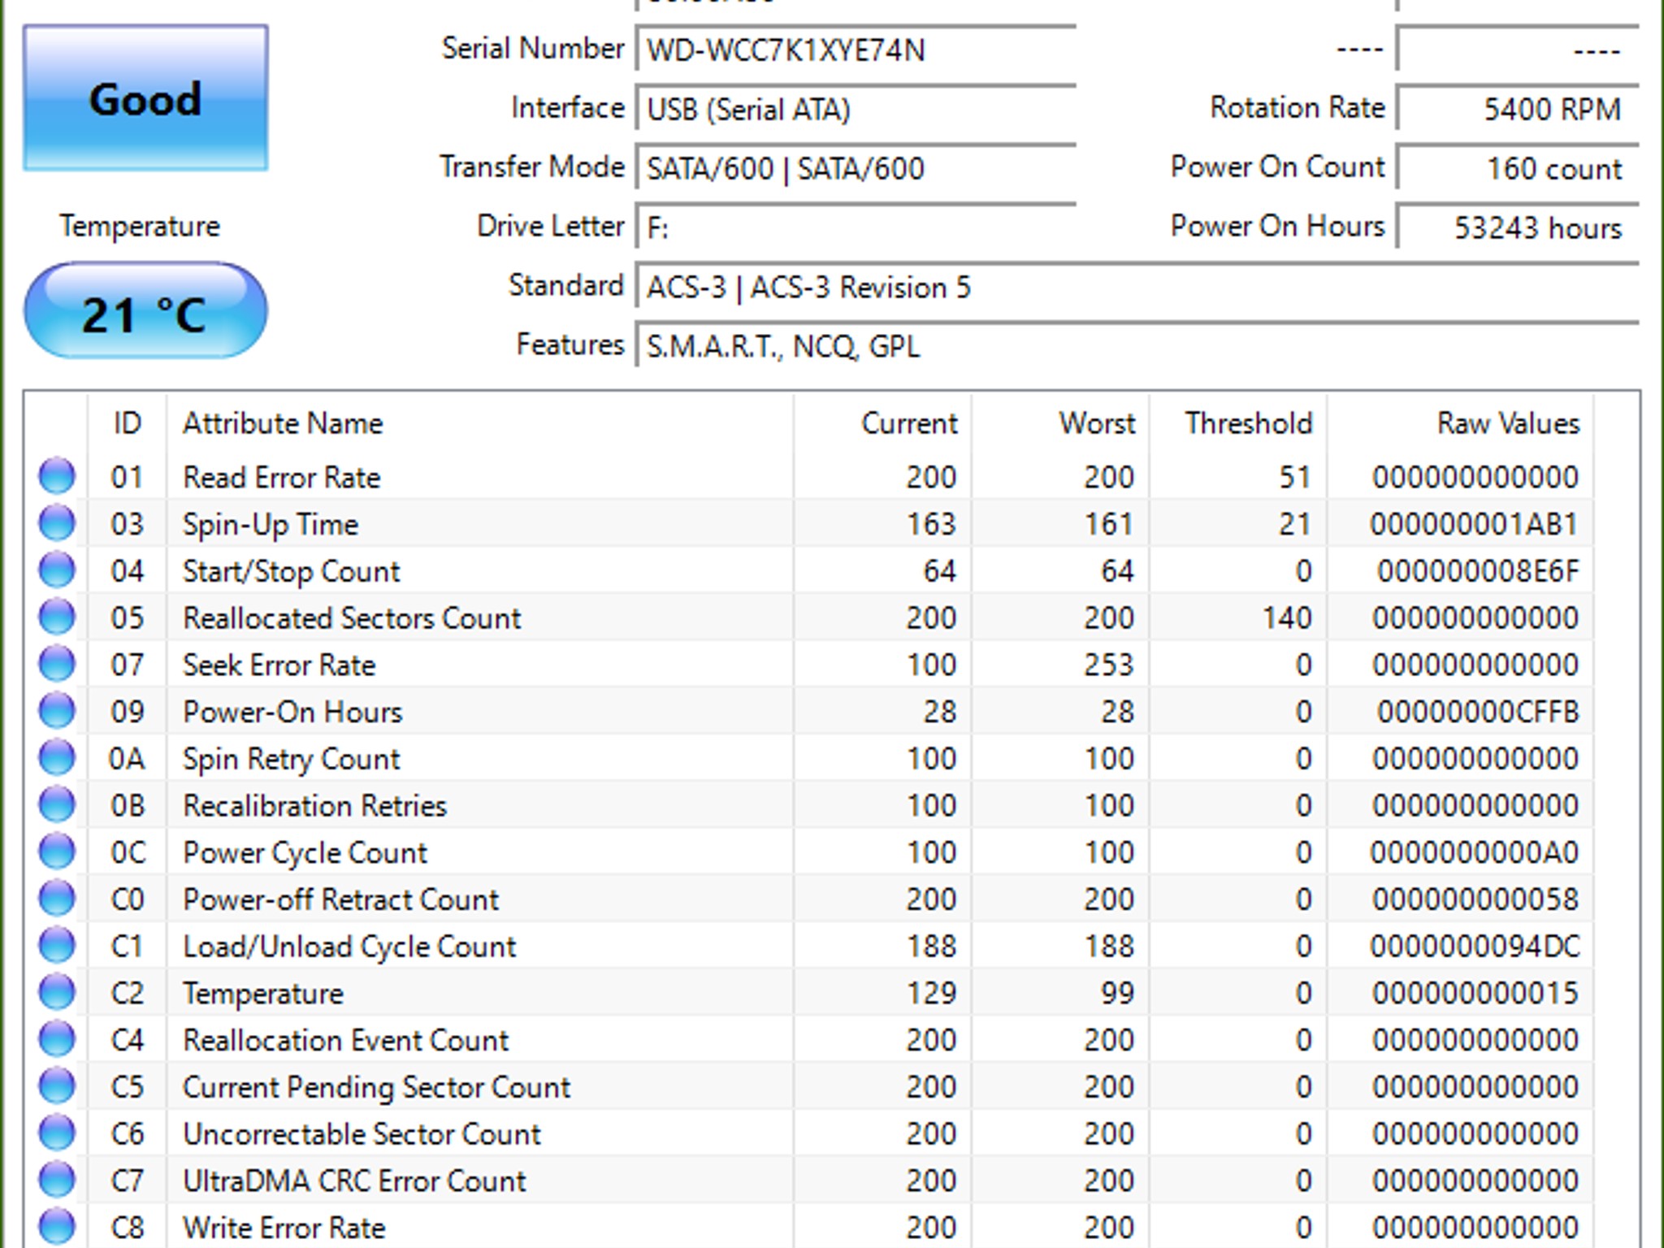1664x1248 pixels.
Task: Click status icon for Read Error Rate
Action: [57, 476]
